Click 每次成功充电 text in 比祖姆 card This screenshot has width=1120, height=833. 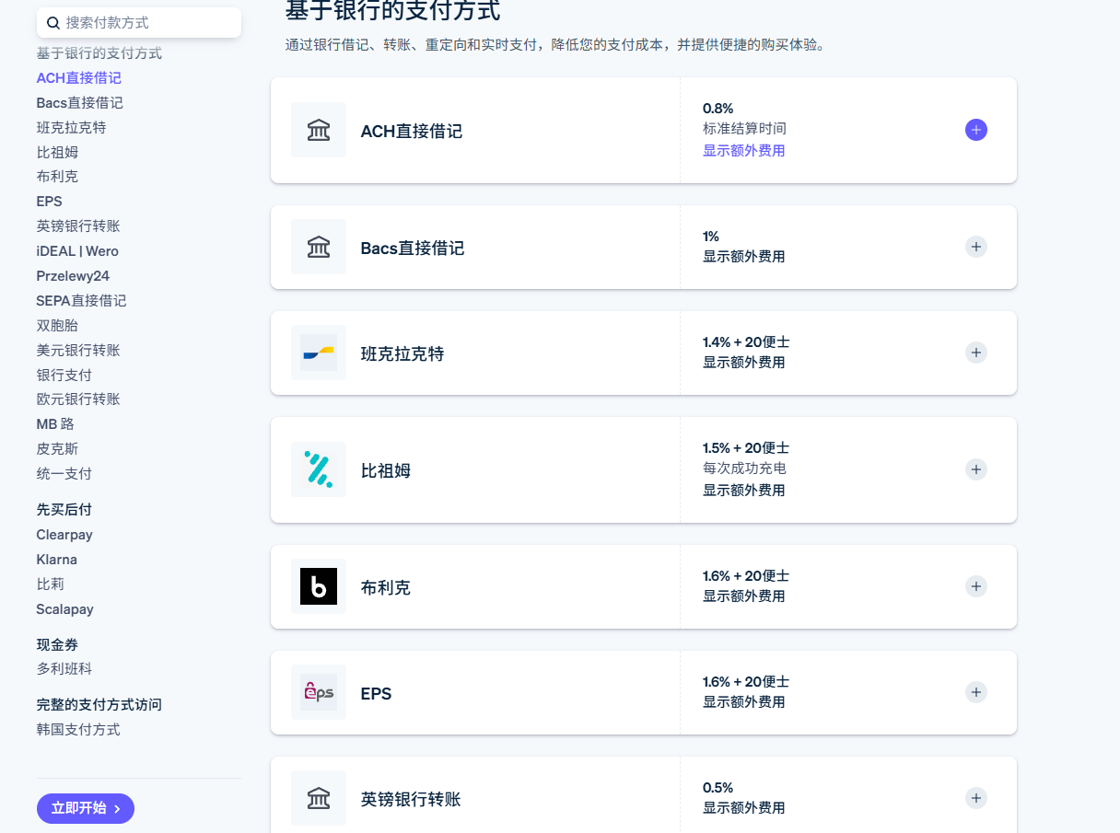pos(744,469)
